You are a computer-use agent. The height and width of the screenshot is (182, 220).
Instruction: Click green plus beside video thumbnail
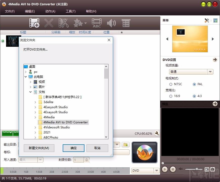coord(3,41)
